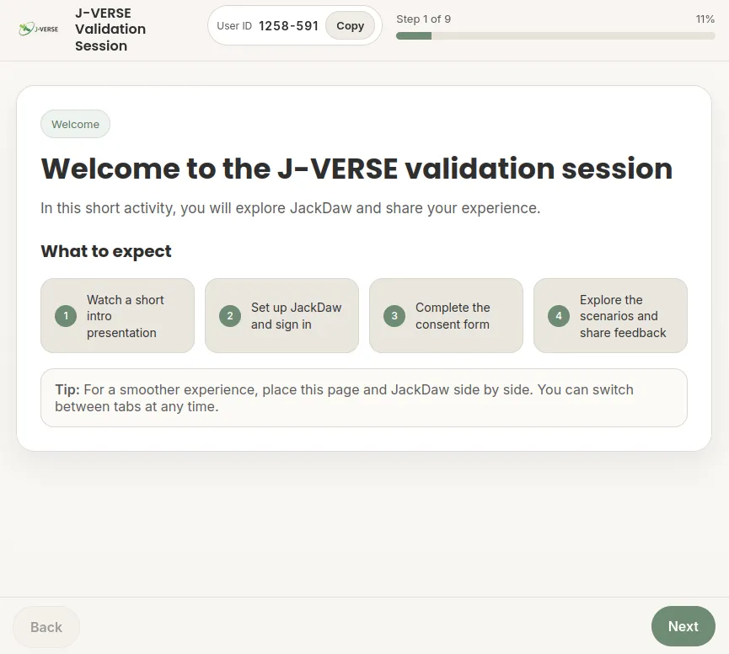Click the User ID number 1258-591
The width and height of the screenshot is (729, 654).
pos(288,26)
